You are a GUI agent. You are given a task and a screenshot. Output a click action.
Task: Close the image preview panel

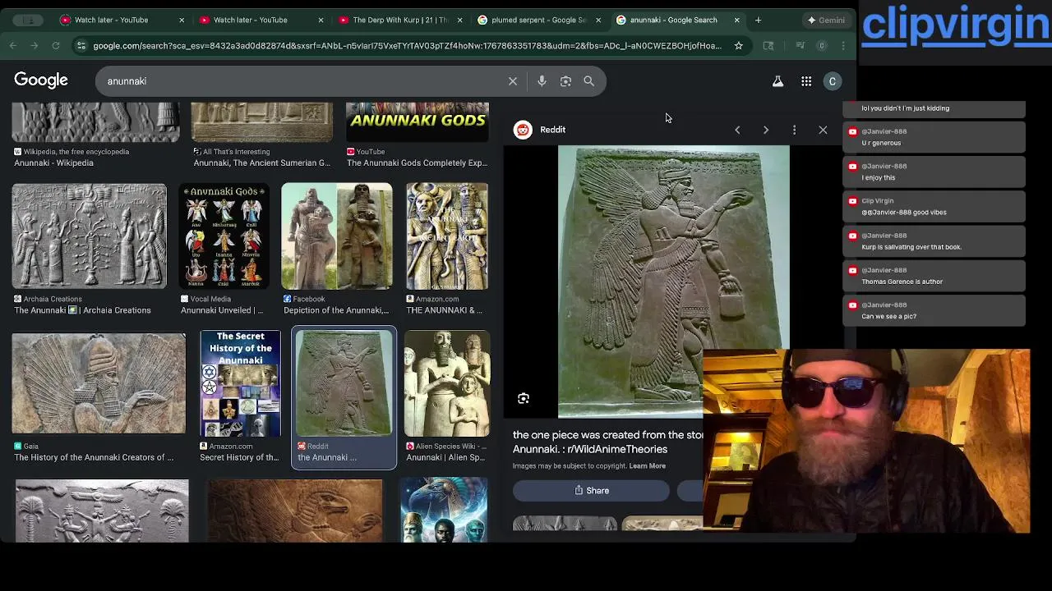[823, 130]
